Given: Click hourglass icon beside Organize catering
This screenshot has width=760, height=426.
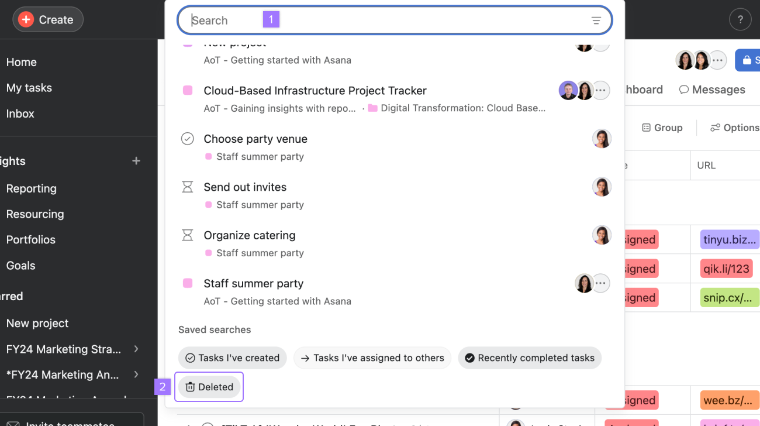Looking at the screenshot, I should click(x=187, y=235).
